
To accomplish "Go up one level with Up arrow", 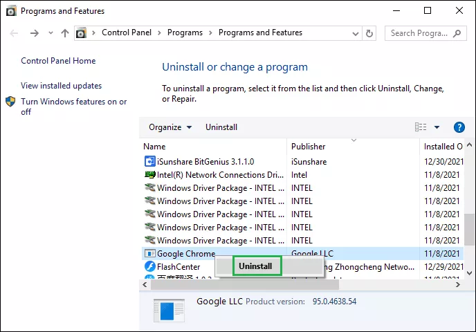I will pos(64,33).
